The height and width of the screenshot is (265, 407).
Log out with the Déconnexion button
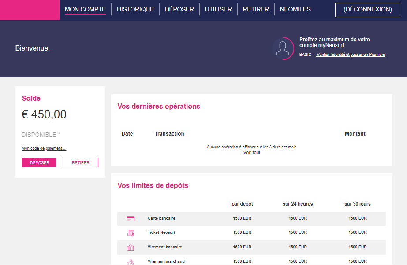pos(368,10)
